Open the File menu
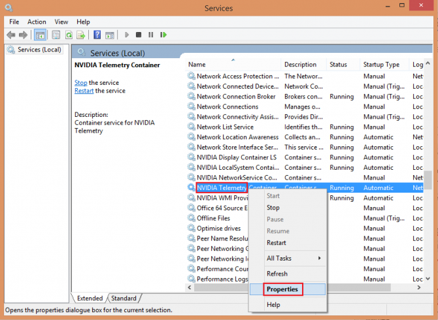Screen dimensions: 438x320 [14, 22]
